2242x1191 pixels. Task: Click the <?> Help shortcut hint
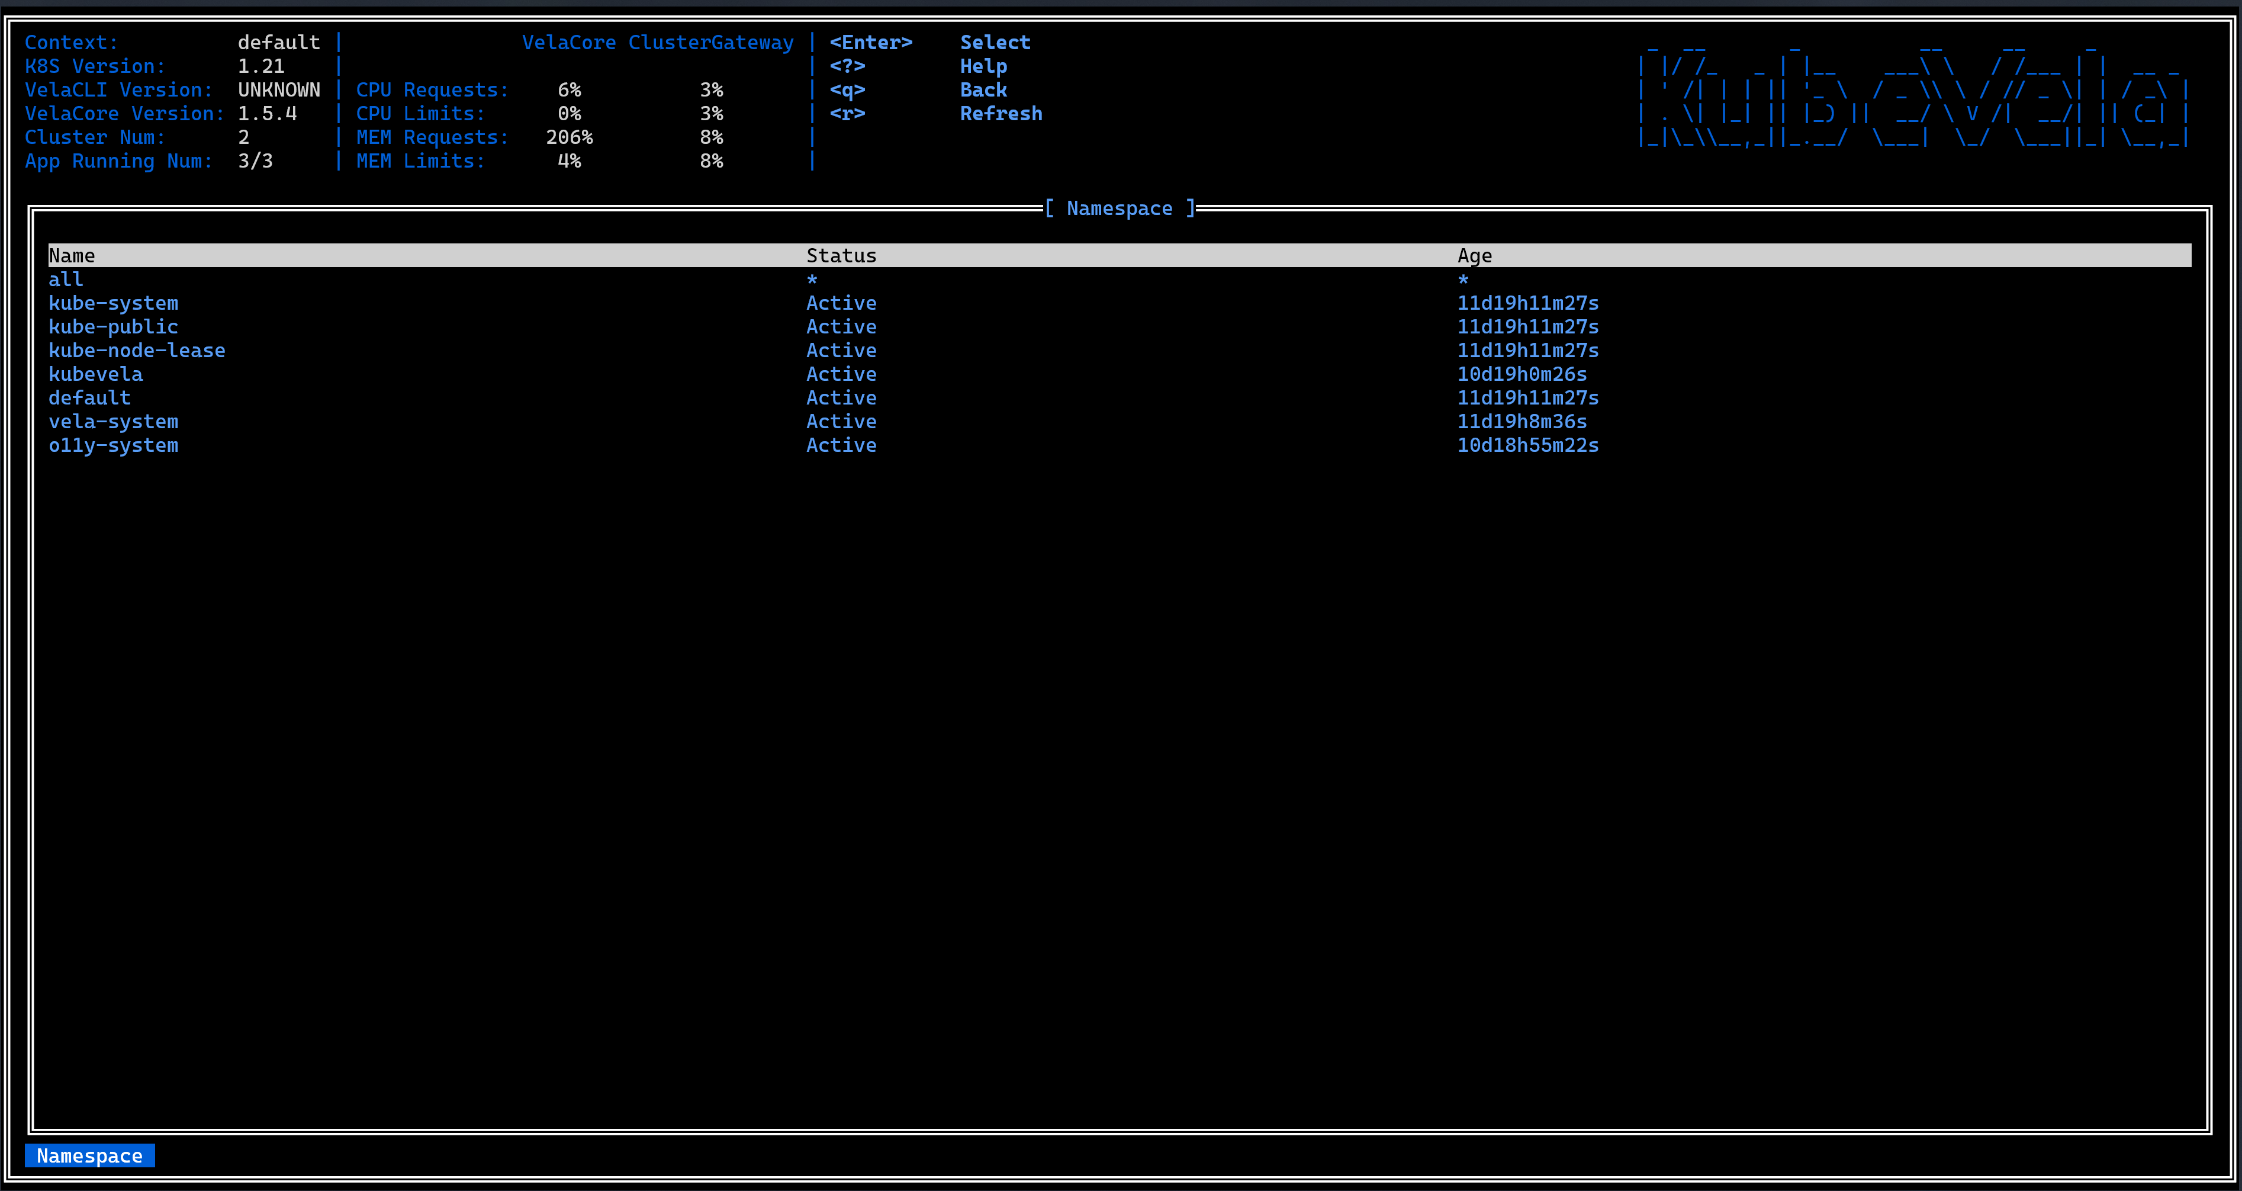918,66
